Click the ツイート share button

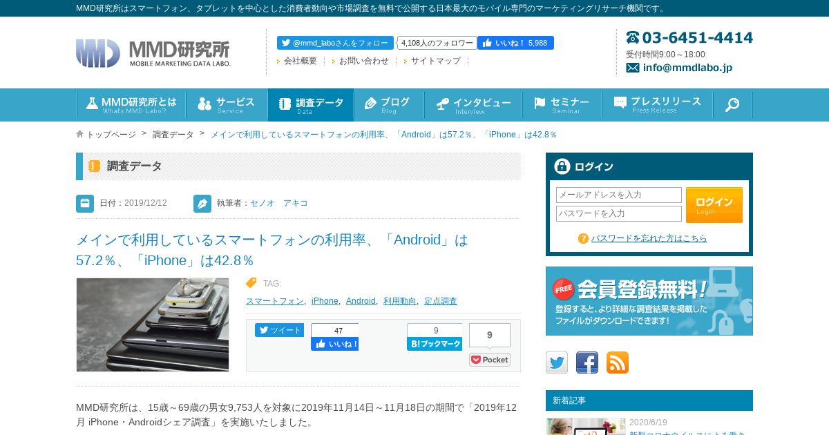(x=279, y=330)
